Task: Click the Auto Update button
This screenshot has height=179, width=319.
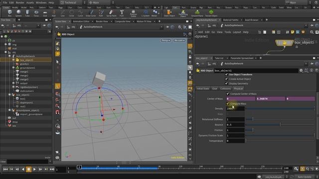Action: click(x=305, y=177)
